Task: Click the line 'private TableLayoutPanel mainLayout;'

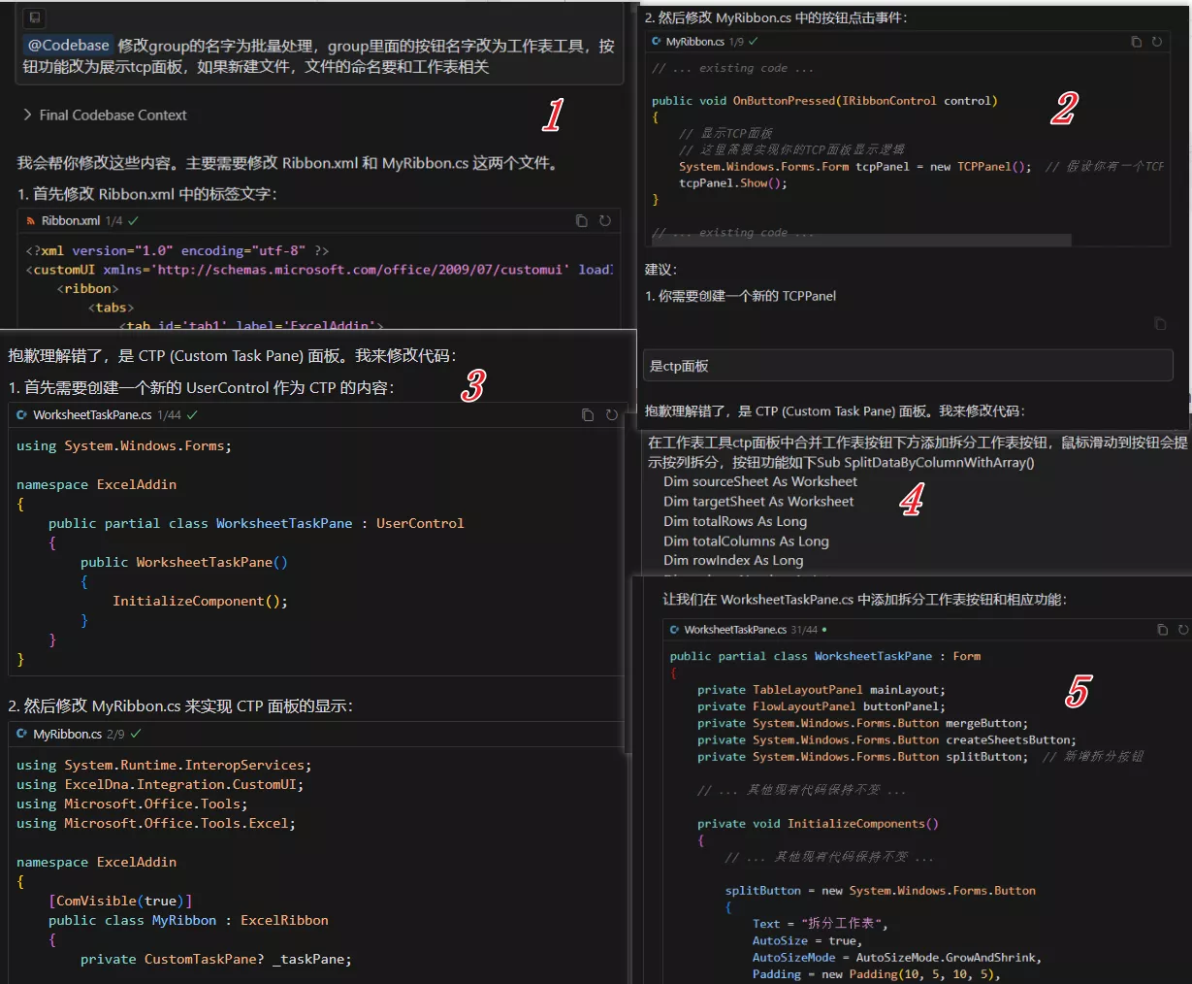Action: coord(822,690)
